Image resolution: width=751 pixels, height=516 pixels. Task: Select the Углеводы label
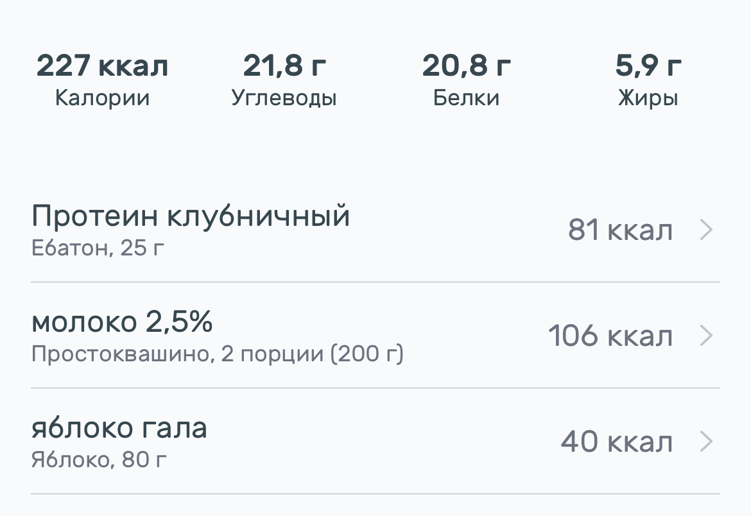point(284,98)
